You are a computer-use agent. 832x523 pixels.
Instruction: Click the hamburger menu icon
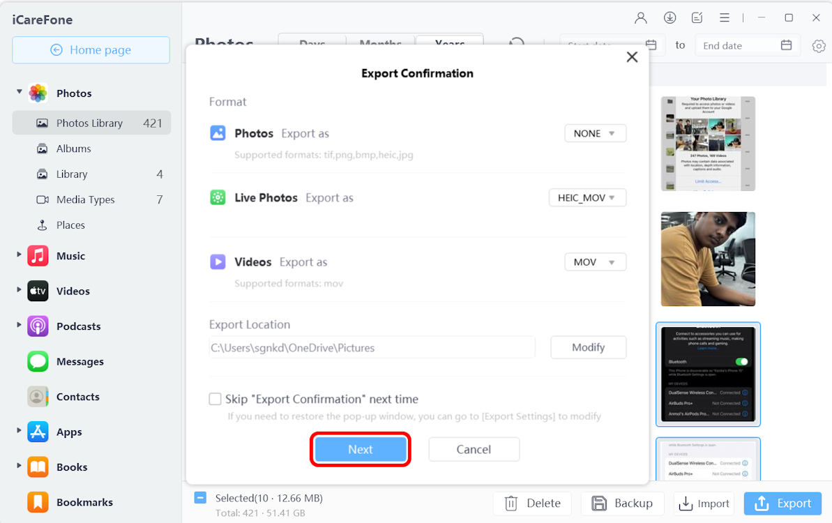724,17
